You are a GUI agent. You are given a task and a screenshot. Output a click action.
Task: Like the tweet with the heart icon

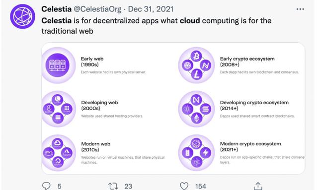184,186
